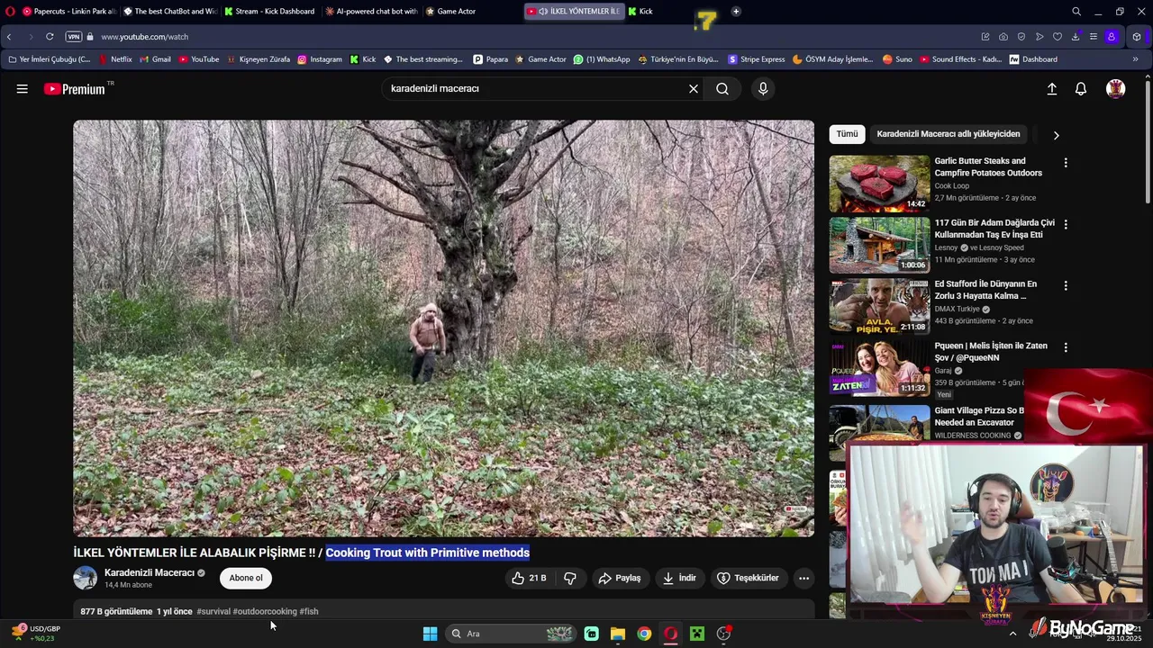Open the extensions cube icon
This screenshot has width=1153, height=648.
1137,37
